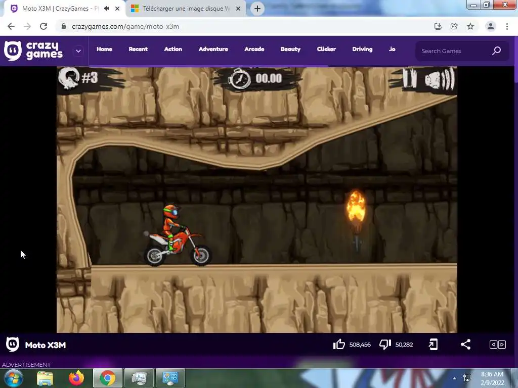Click the 50,282 dislikes count
Image resolution: width=518 pixels, height=388 pixels.
coord(404,345)
